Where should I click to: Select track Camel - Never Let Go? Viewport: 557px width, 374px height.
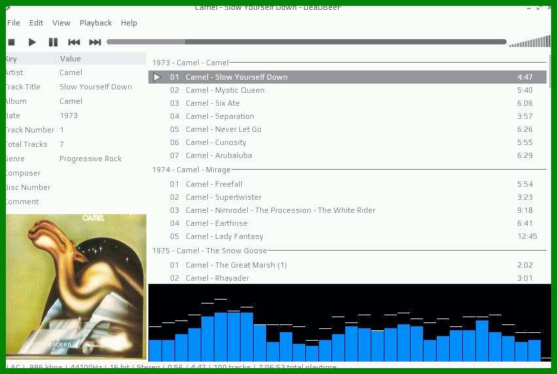(x=347, y=129)
